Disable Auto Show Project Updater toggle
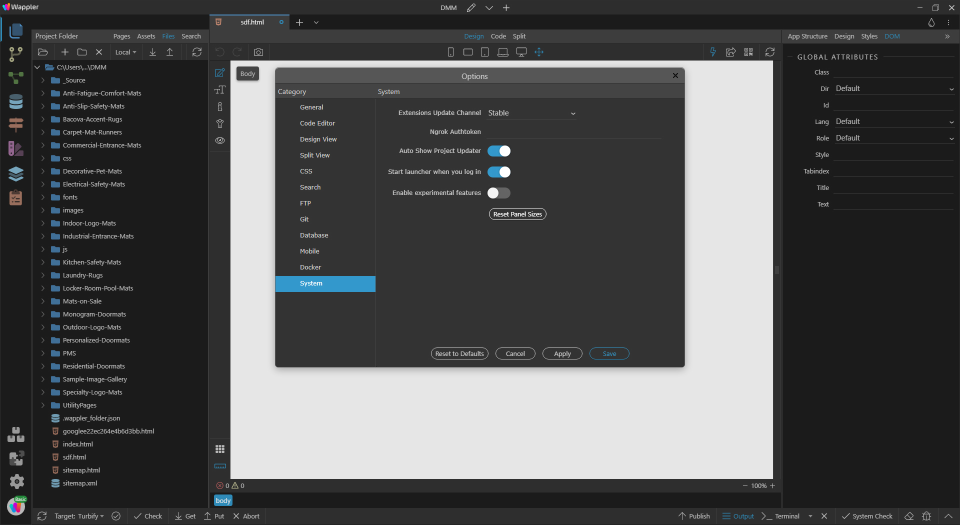The image size is (960, 525). [x=498, y=151]
